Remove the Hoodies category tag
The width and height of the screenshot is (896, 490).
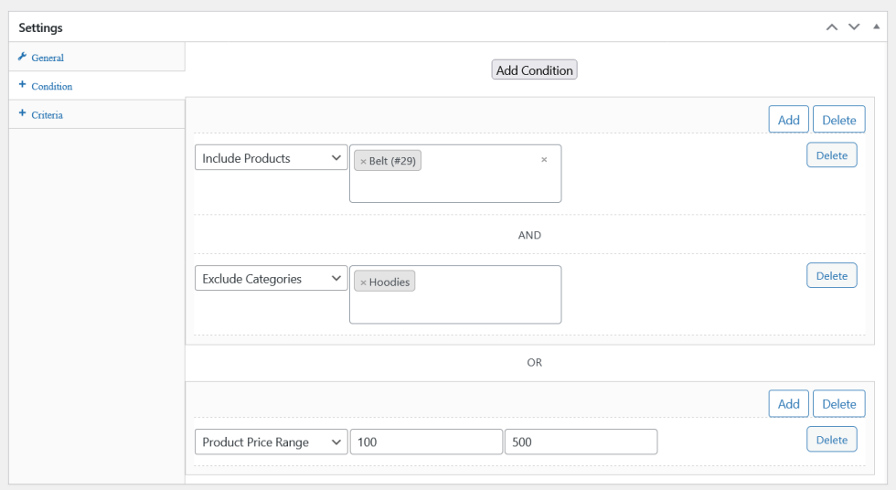coord(363,282)
